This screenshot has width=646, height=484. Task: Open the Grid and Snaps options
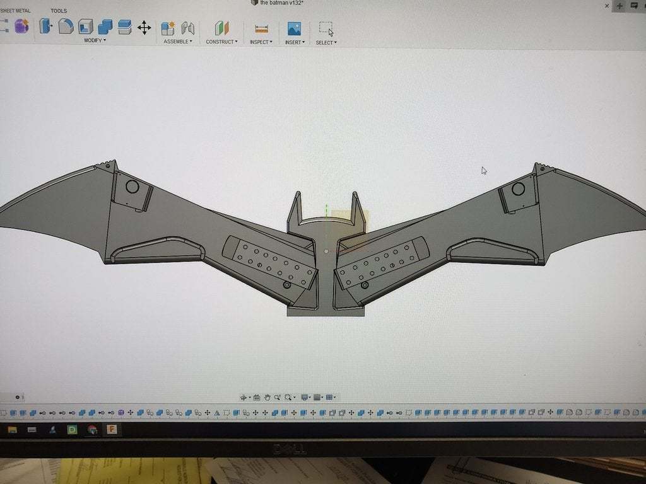click(x=317, y=397)
